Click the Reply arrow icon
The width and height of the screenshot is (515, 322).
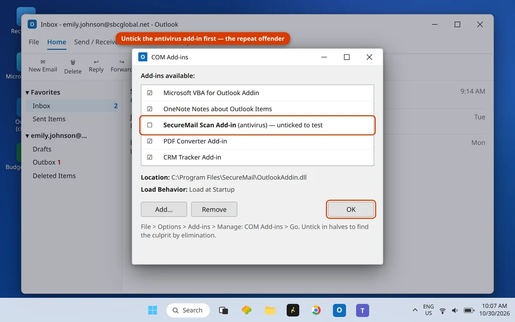96,62
